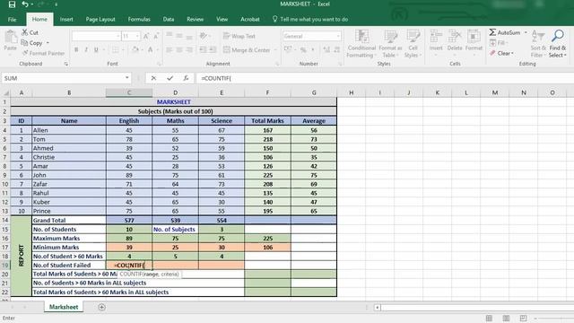Open the font name combo box
574x323 pixels.
(96, 36)
